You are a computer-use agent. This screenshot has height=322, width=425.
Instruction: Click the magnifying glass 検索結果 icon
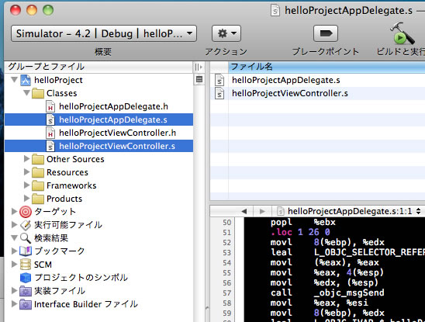(x=26, y=238)
